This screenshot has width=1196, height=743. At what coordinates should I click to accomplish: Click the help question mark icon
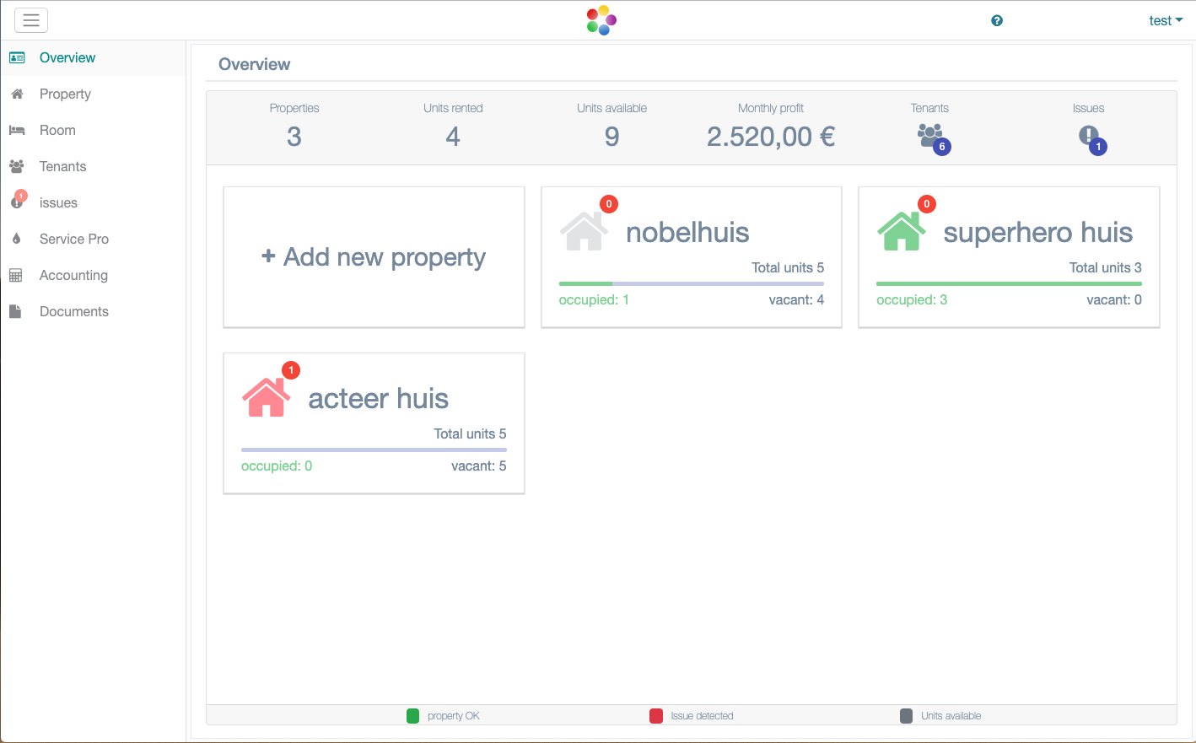click(997, 21)
